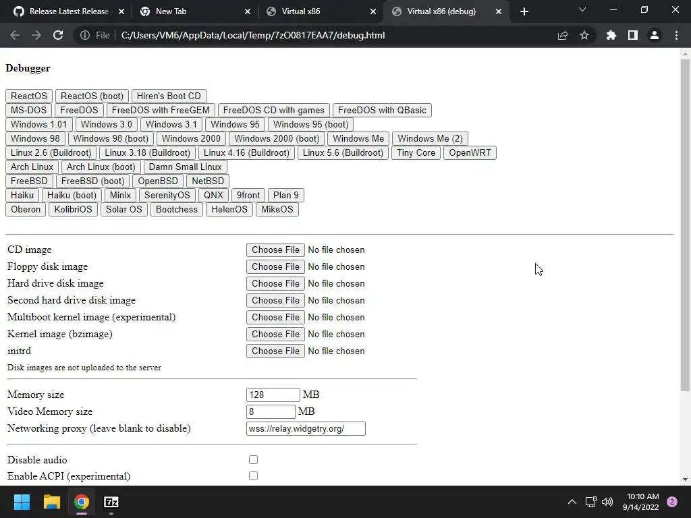Share this page icon
Image resolution: width=691 pixels, height=518 pixels.
[563, 35]
